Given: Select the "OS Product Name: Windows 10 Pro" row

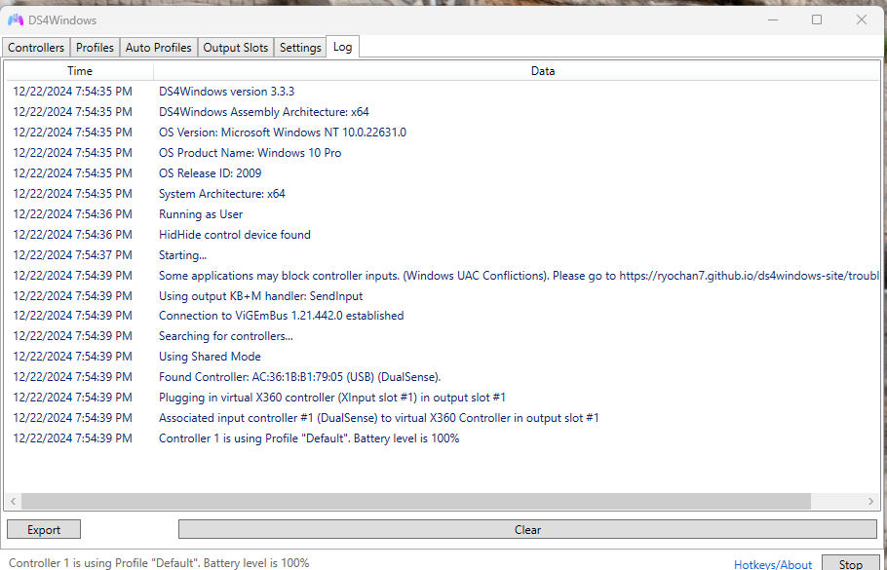Looking at the screenshot, I should point(443,152).
